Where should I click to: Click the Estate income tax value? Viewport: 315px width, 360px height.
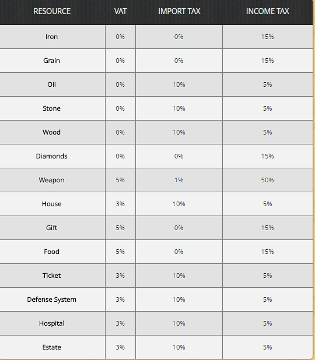267,347
